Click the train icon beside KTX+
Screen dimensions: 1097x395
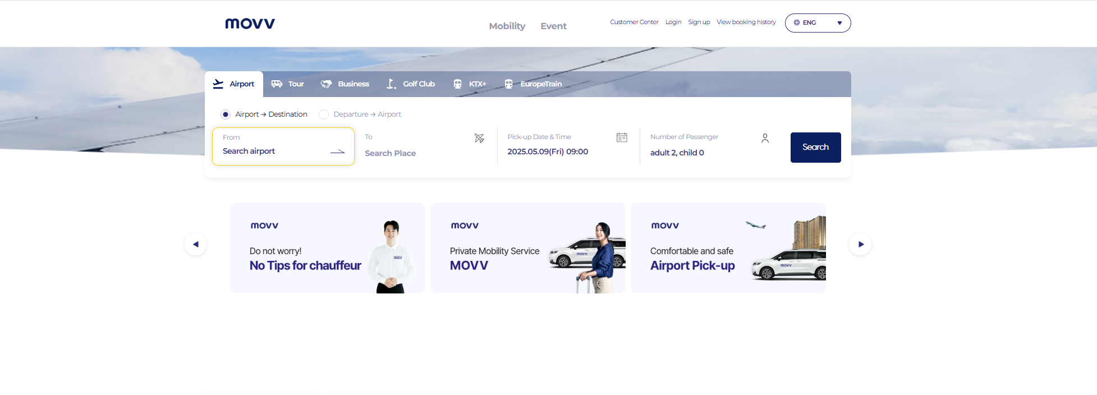pos(457,84)
